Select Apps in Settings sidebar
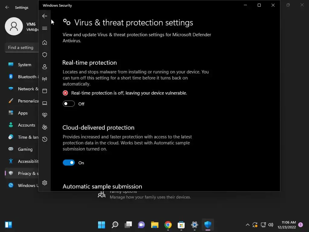The image size is (309, 232). click(x=22, y=113)
